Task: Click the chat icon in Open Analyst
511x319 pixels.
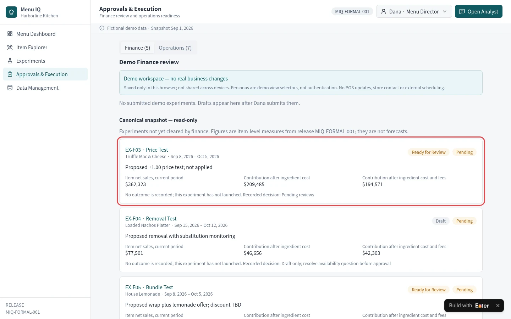Action: pyautogui.click(x=462, y=12)
